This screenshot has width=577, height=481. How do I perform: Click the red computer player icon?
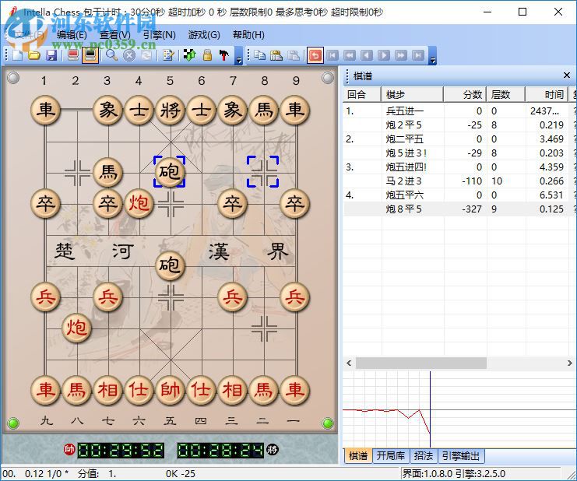73,55
